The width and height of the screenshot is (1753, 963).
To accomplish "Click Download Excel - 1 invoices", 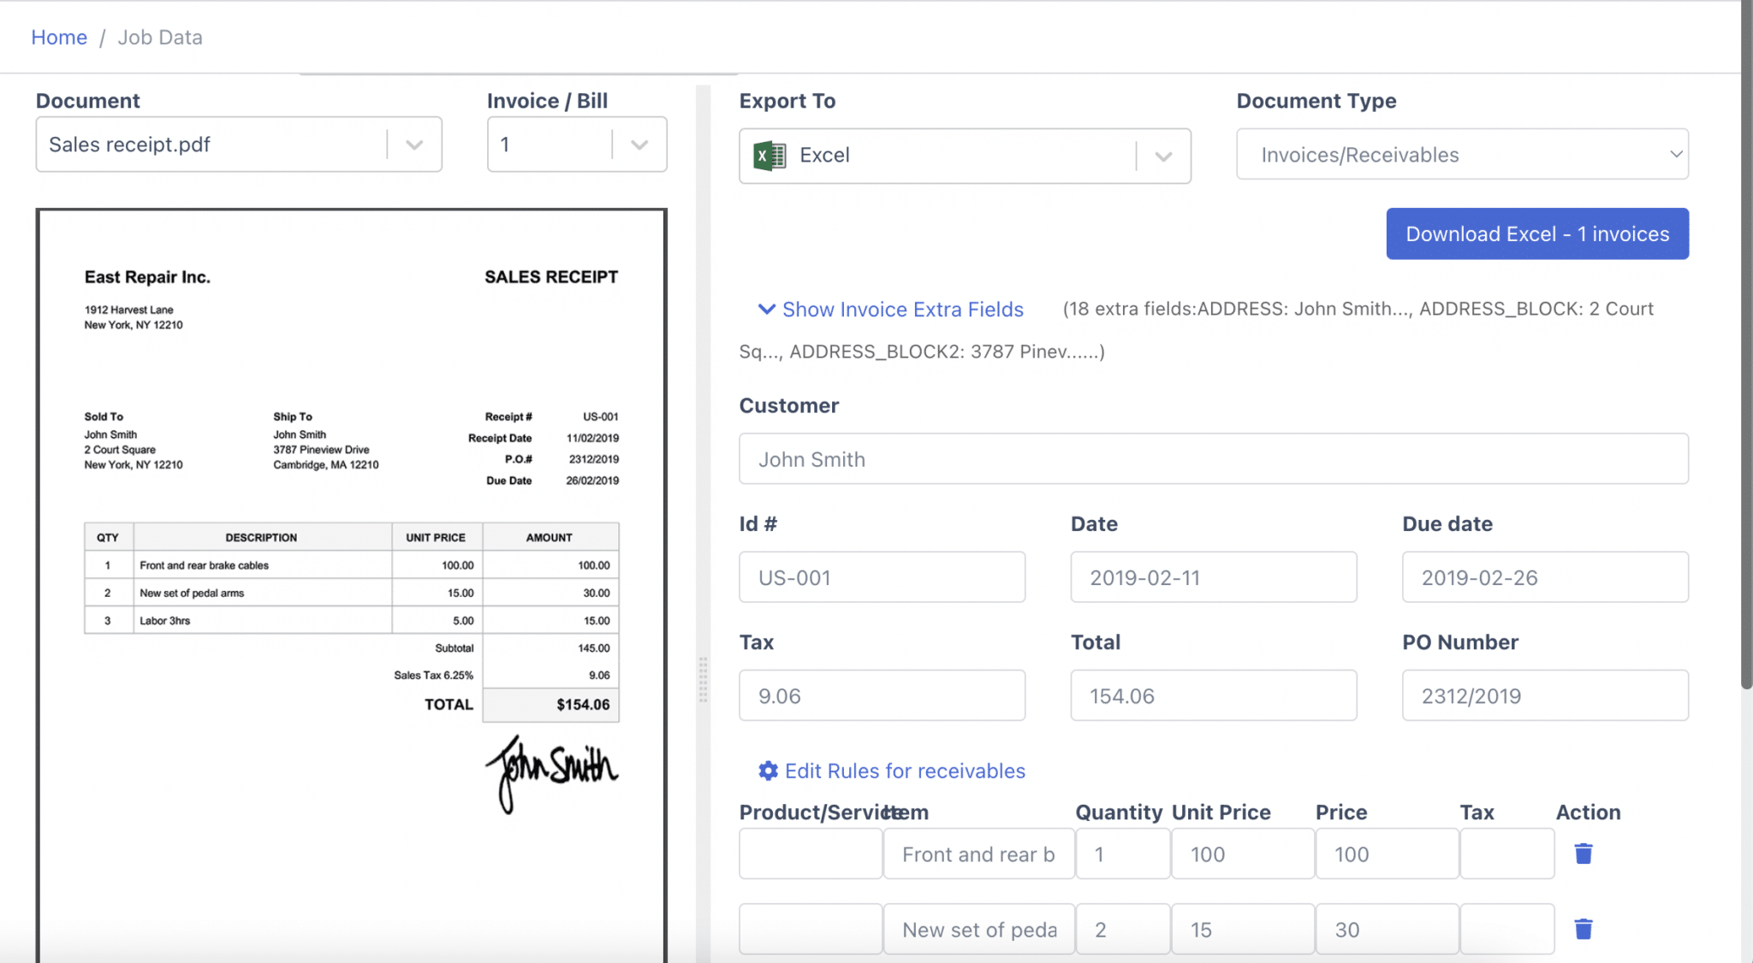I will tap(1536, 233).
